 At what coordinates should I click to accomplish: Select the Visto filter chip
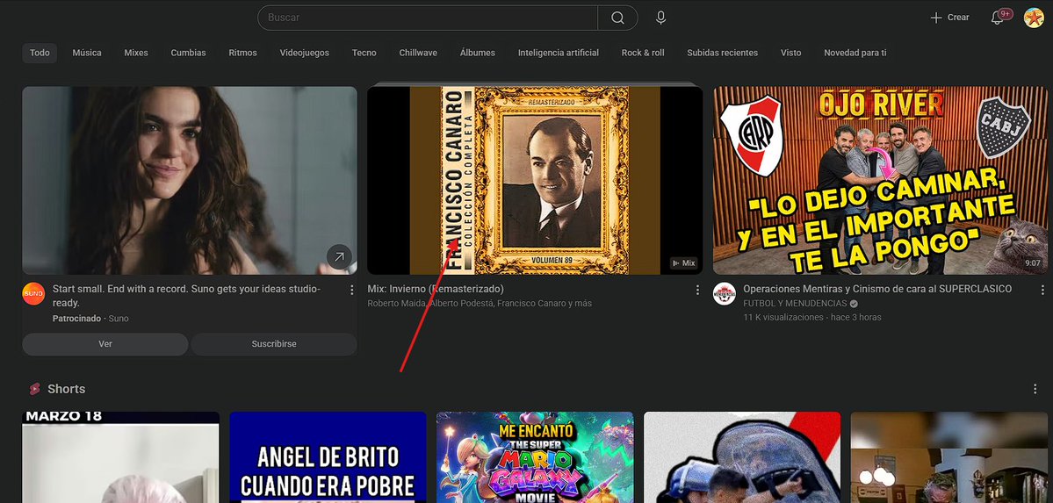pos(790,53)
